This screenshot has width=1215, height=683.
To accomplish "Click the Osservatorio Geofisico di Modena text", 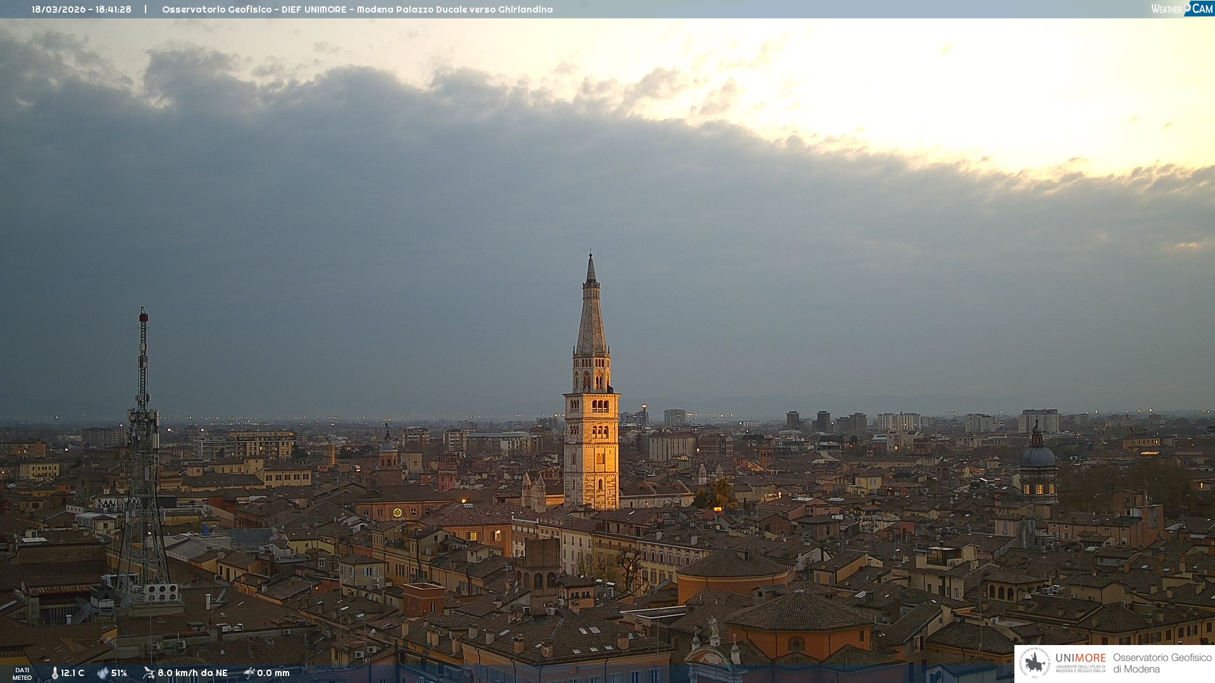I will pyautogui.click(x=1162, y=663).
